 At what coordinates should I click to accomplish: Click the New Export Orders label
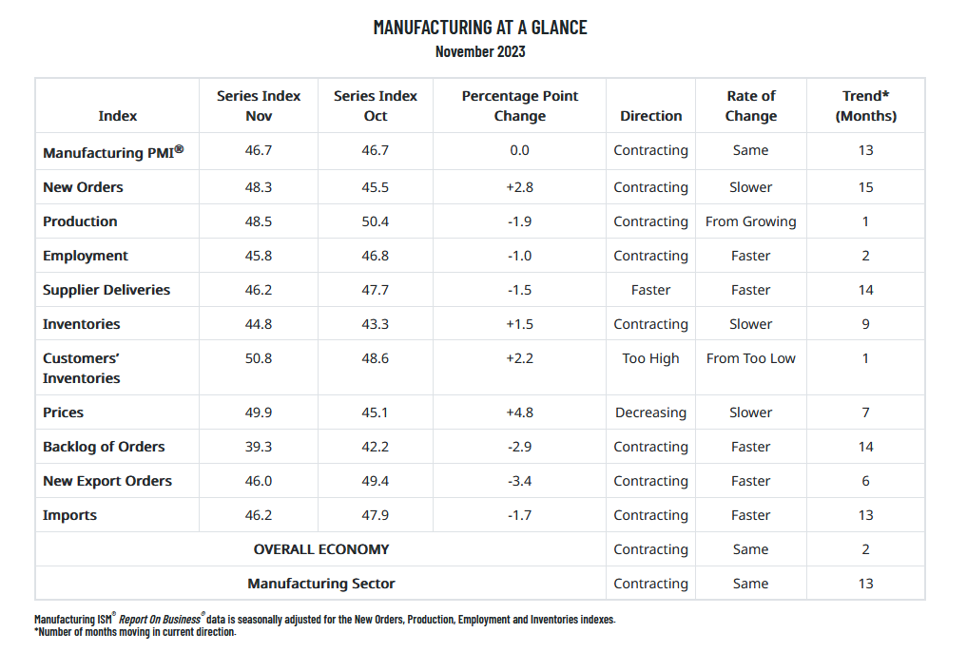107,481
